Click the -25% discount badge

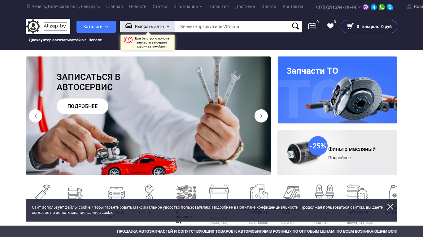[318, 146]
